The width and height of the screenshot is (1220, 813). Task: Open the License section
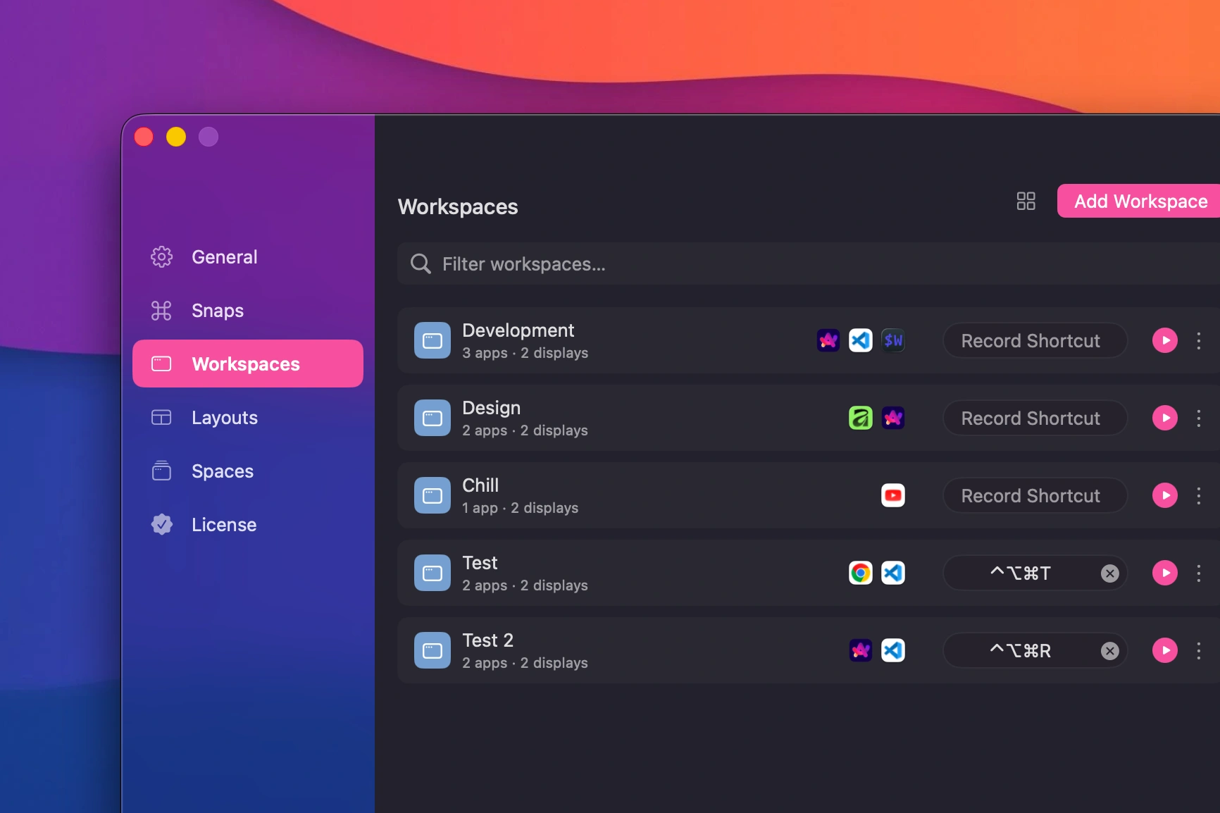pos(248,525)
